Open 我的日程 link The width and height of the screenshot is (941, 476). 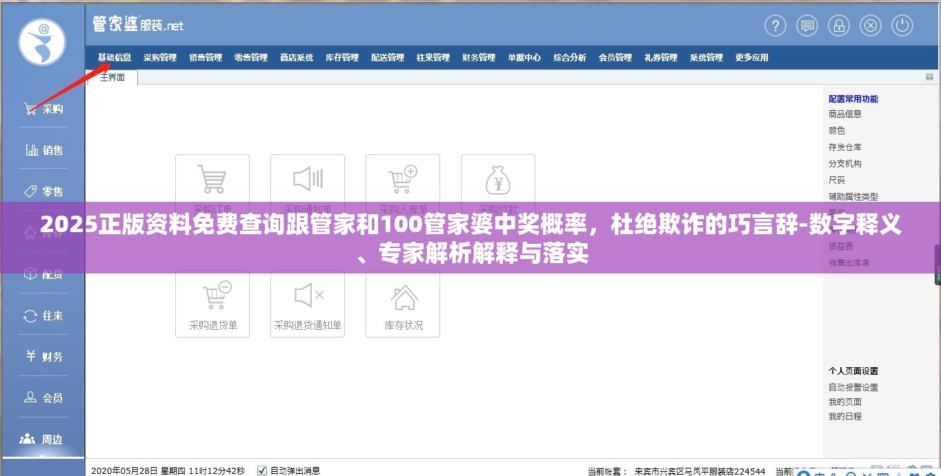[x=845, y=417]
